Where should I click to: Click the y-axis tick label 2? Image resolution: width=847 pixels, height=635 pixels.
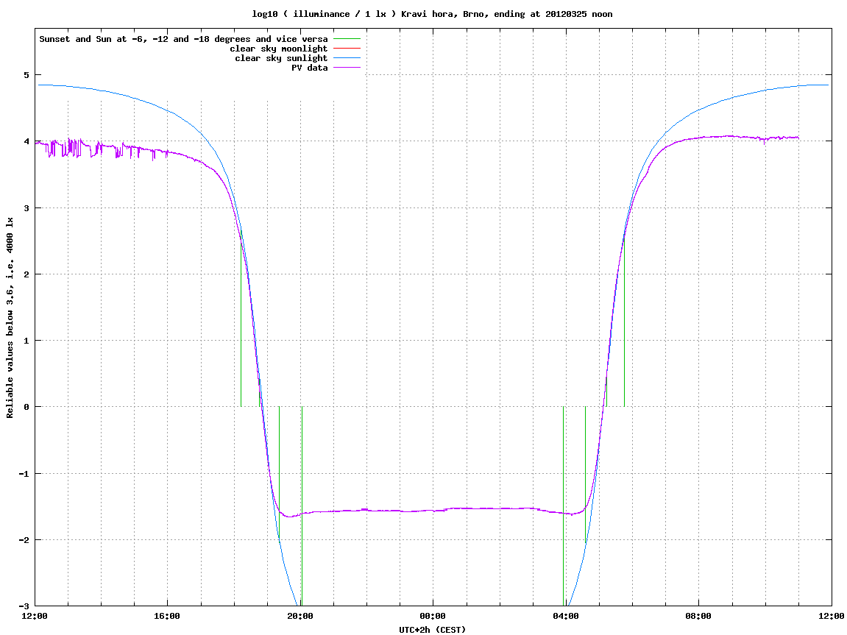click(x=26, y=274)
